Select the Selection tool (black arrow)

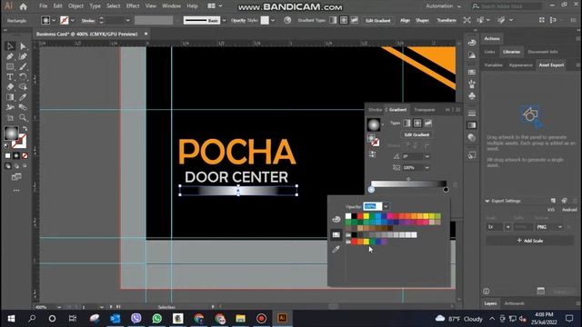tap(10, 46)
